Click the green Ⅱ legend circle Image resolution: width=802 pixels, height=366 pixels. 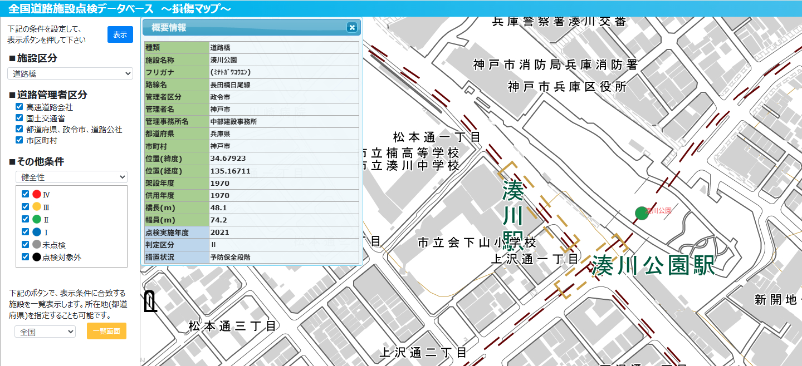[37, 219]
